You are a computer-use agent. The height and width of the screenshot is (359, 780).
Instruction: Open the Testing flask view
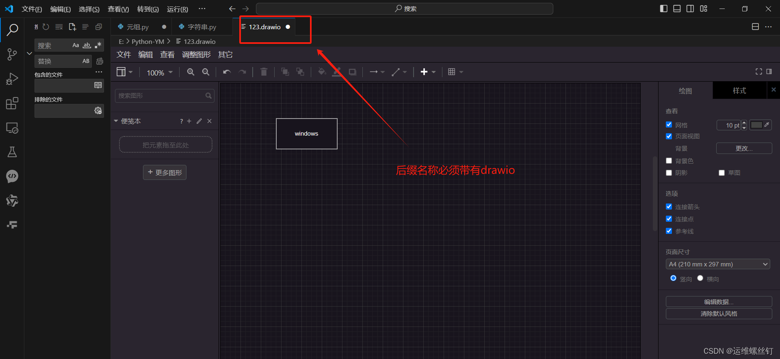pos(12,152)
